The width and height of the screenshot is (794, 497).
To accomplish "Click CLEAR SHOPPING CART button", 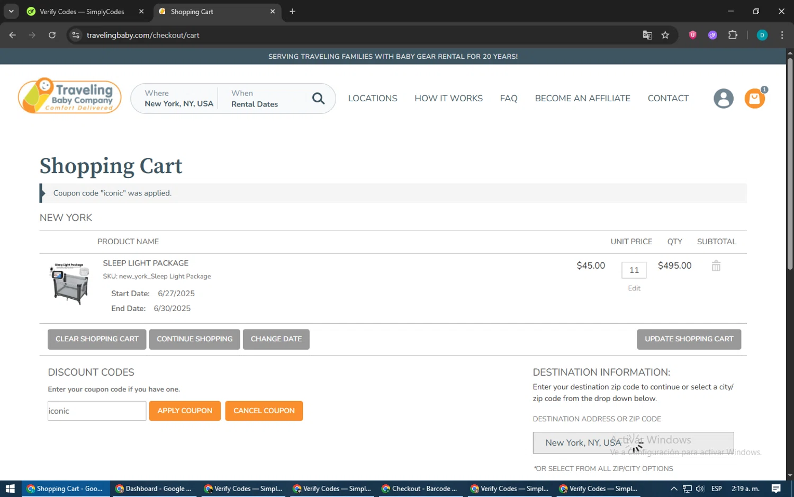I will [97, 339].
